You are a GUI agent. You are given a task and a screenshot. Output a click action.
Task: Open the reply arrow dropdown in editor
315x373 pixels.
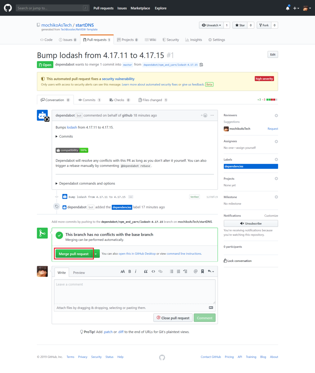[x=211, y=271]
